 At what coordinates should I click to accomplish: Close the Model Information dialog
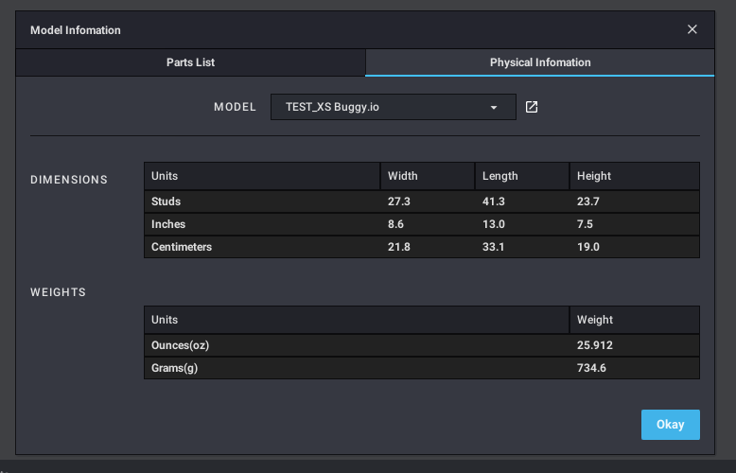692,29
